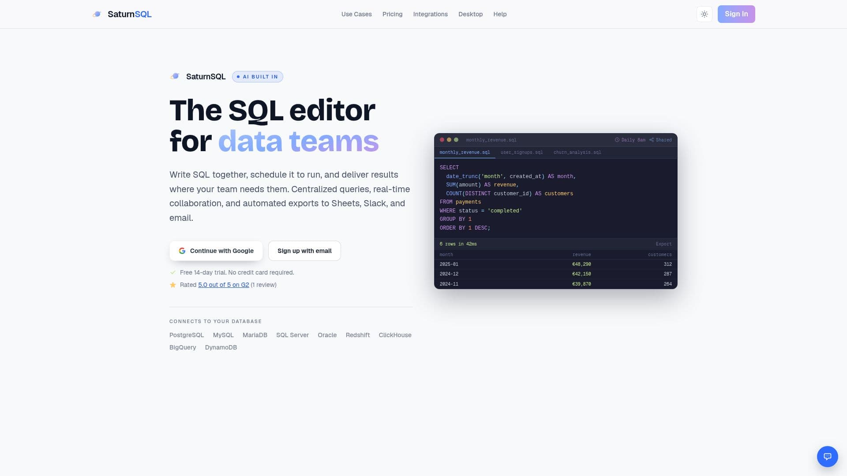Viewport: 847px width, 476px height.
Task: Click the €42,150 revenue cell
Action: [x=581, y=274]
